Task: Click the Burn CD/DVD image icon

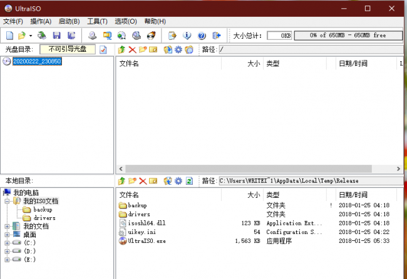Action: pyautogui.click(x=152, y=36)
